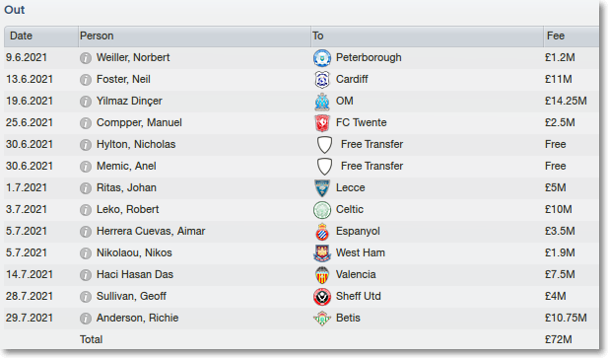Open the OM club logo
The image size is (608, 358).
(322, 102)
